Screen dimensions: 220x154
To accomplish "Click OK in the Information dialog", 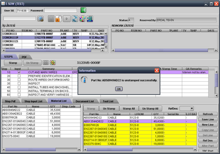I will tap(119, 89).
